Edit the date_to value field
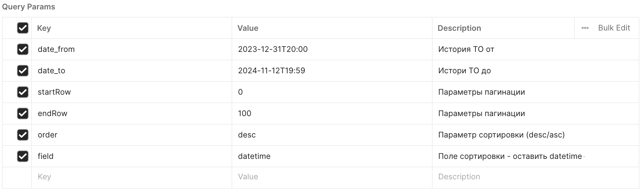The height and width of the screenshot is (190, 642). (x=271, y=71)
